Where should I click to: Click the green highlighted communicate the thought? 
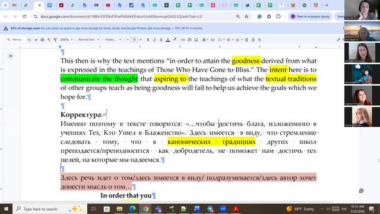[99, 79]
